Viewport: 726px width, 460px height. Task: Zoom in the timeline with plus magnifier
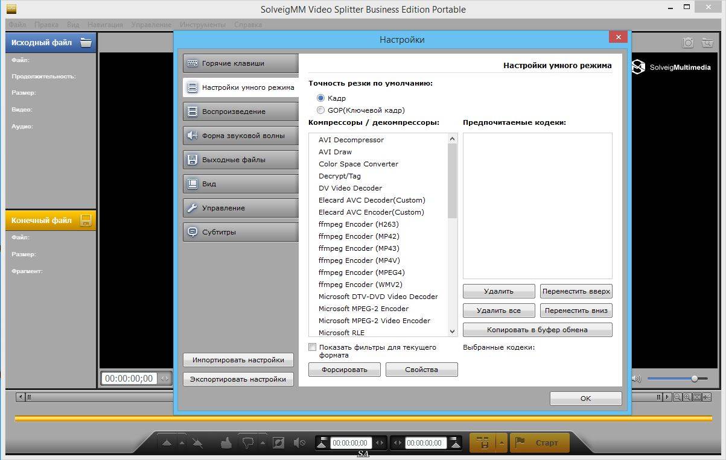coord(687,397)
